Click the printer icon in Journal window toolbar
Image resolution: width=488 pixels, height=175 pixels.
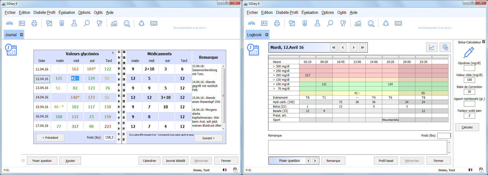tap(34, 23)
